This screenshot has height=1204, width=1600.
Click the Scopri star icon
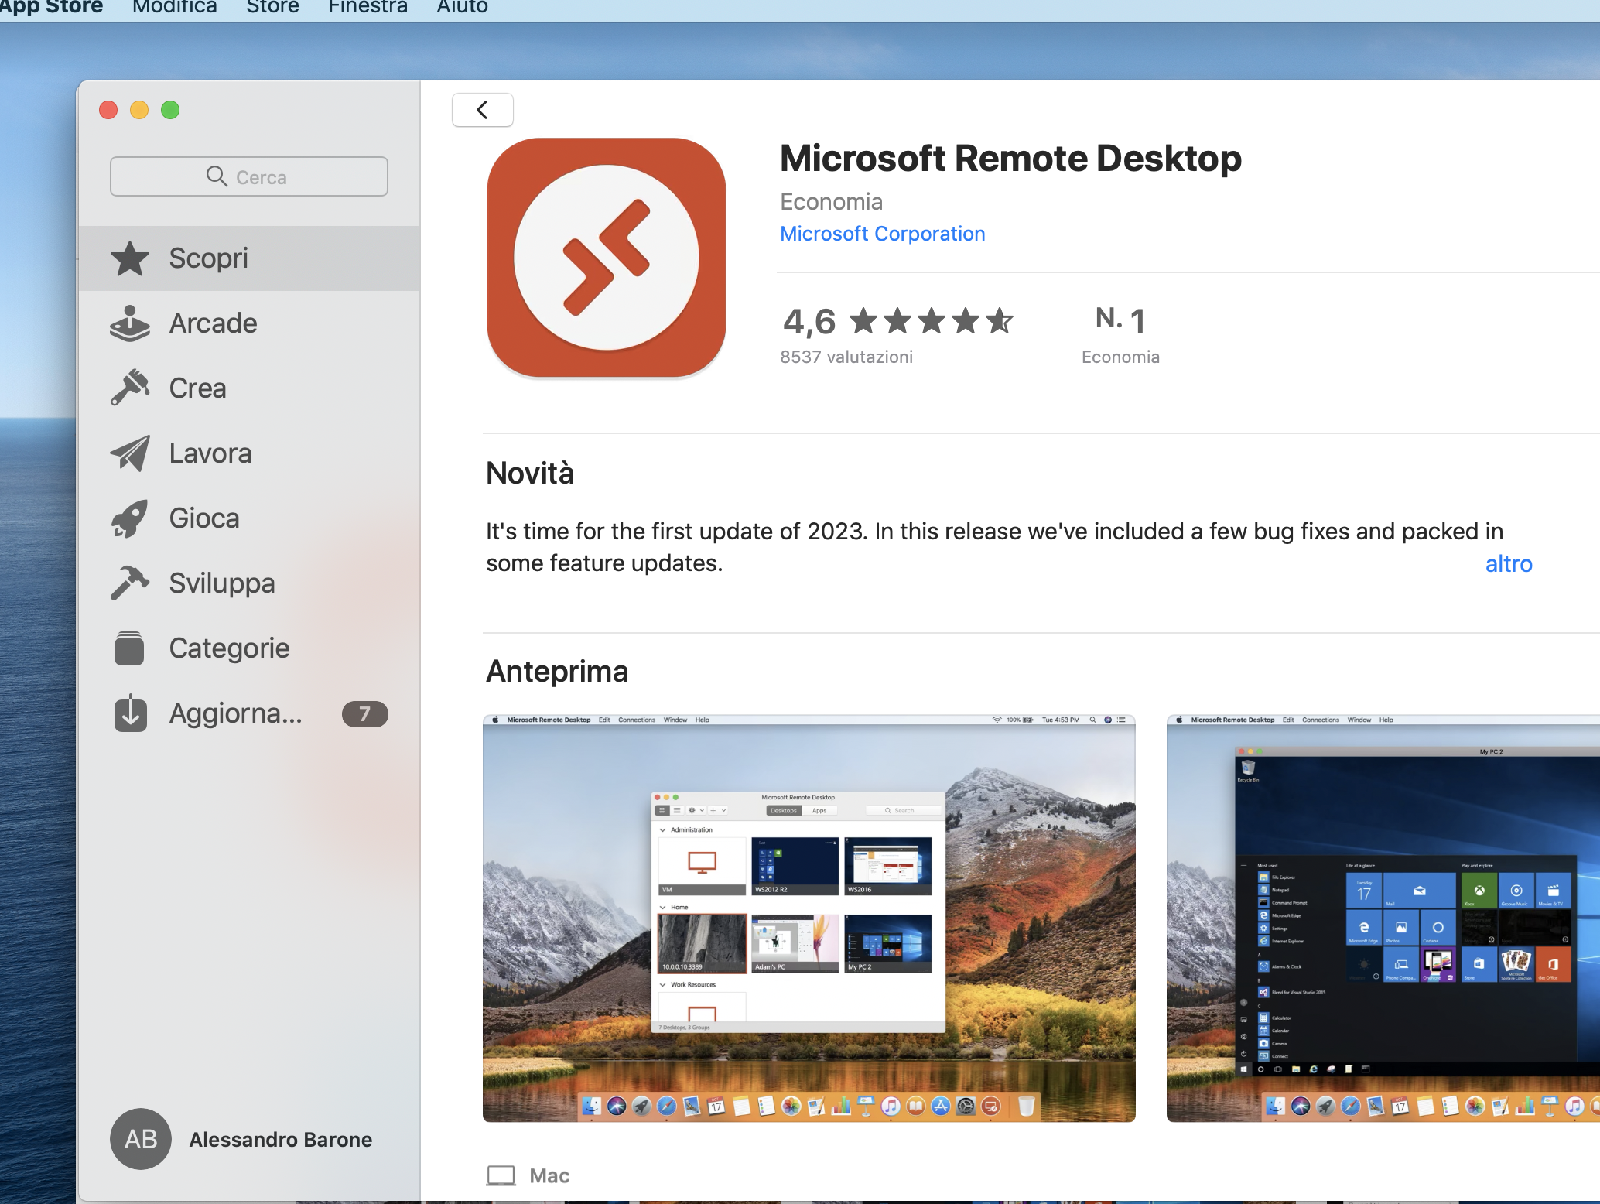tap(130, 258)
